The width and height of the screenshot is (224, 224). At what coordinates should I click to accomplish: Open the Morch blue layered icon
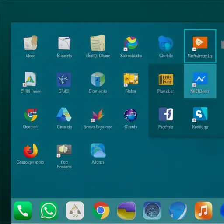coord(98,150)
